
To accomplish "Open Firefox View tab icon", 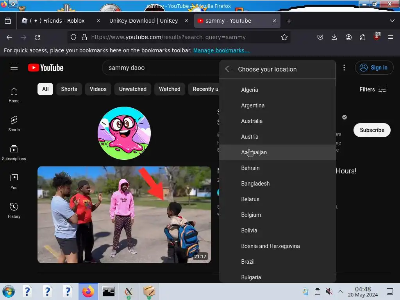I will point(8,21).
